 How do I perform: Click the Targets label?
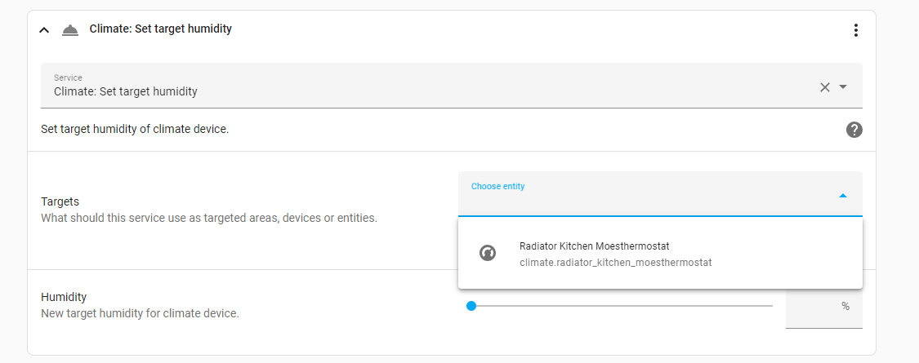coord(60,201)
